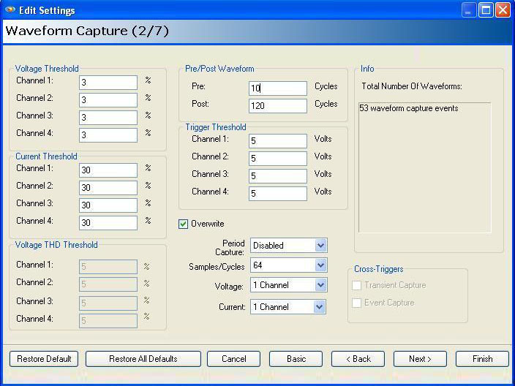The width and height of the screenshot is (515, 386).
Task: Click Voltage Threshold Channel 4 field
Action: point(108,135)
